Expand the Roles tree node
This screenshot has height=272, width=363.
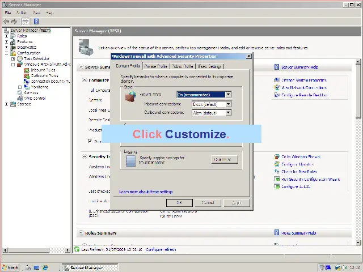tap(6, 36)
